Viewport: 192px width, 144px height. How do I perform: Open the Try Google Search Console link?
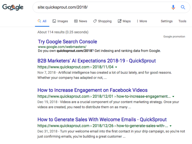[x=67, y=42]
